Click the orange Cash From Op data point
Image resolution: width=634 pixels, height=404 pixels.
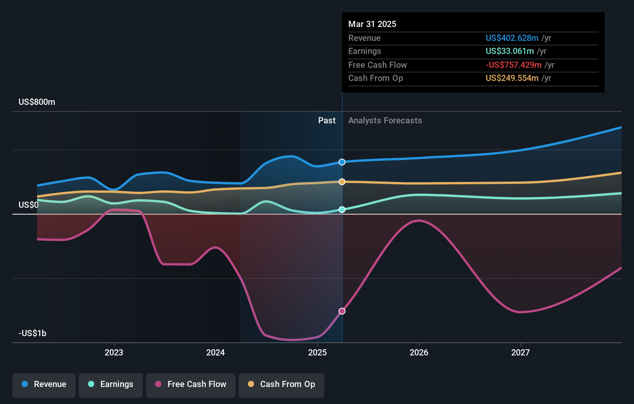(342, 182)
